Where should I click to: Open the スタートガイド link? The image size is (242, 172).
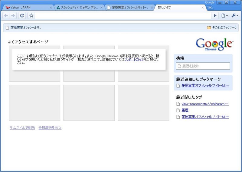click(134, 59)
